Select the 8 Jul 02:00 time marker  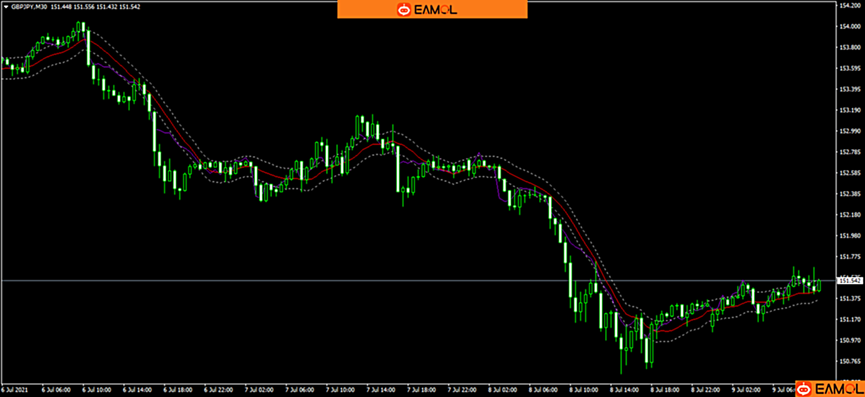point(502,388)
